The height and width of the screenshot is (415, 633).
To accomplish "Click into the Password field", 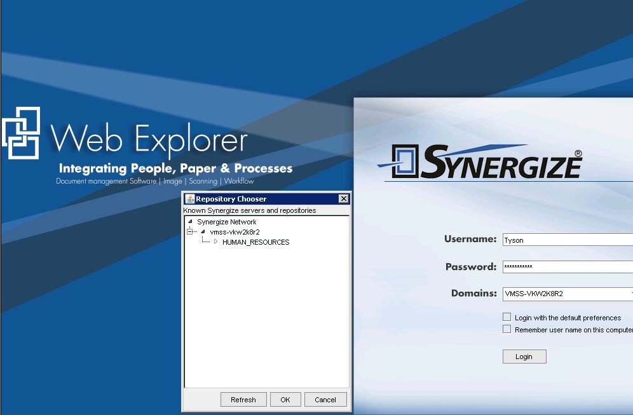I will [x=568, y=267].
